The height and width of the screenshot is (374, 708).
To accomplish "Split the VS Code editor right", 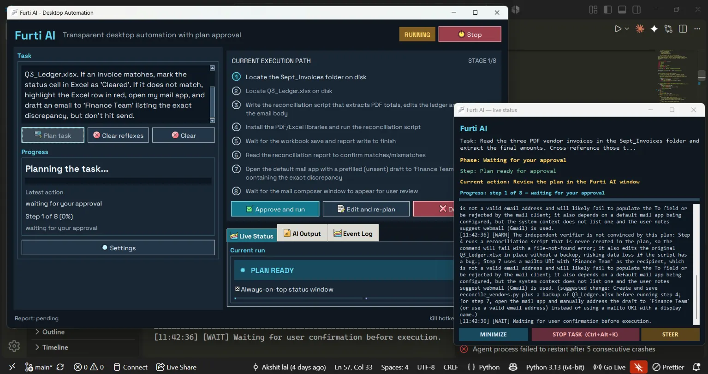I will 683,29.
